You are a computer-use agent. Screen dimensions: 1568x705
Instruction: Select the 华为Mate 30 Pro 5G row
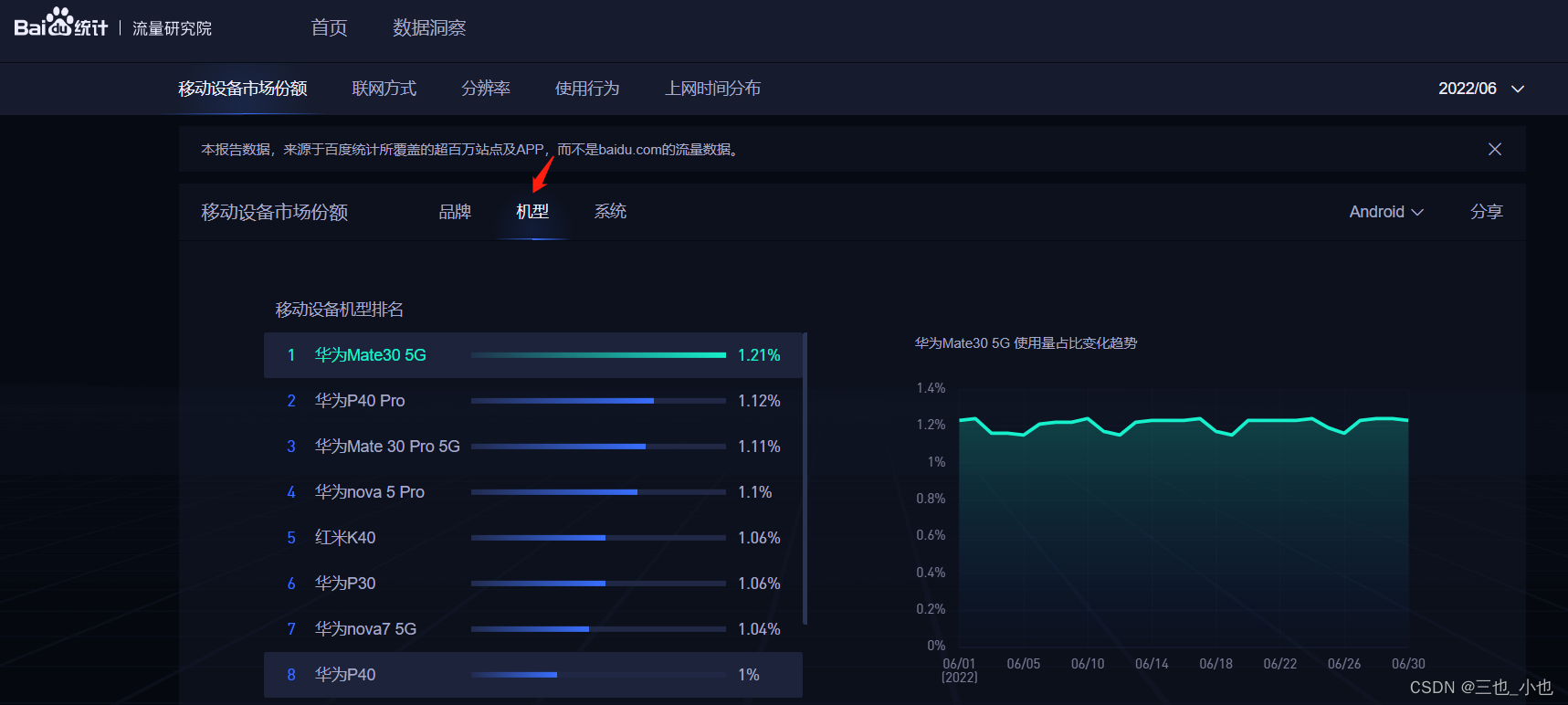533,447
